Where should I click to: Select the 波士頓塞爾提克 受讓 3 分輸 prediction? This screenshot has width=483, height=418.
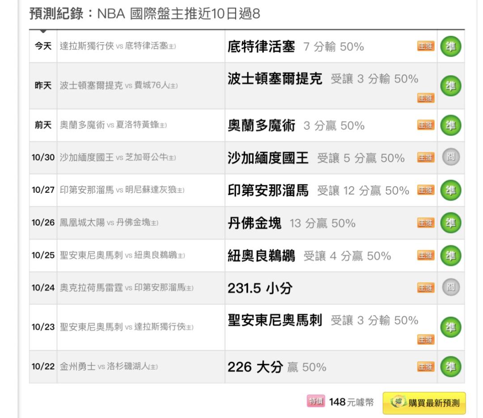(x=323, y=79)
